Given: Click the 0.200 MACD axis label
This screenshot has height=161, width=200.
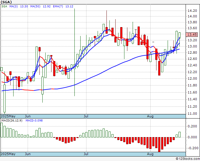Looking at the screenshot, I should (193, 126).
